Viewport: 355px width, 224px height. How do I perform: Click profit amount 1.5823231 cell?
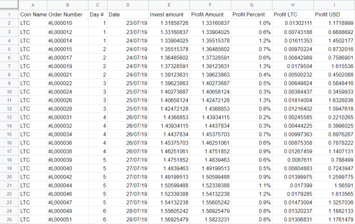(x=210, y=219)
